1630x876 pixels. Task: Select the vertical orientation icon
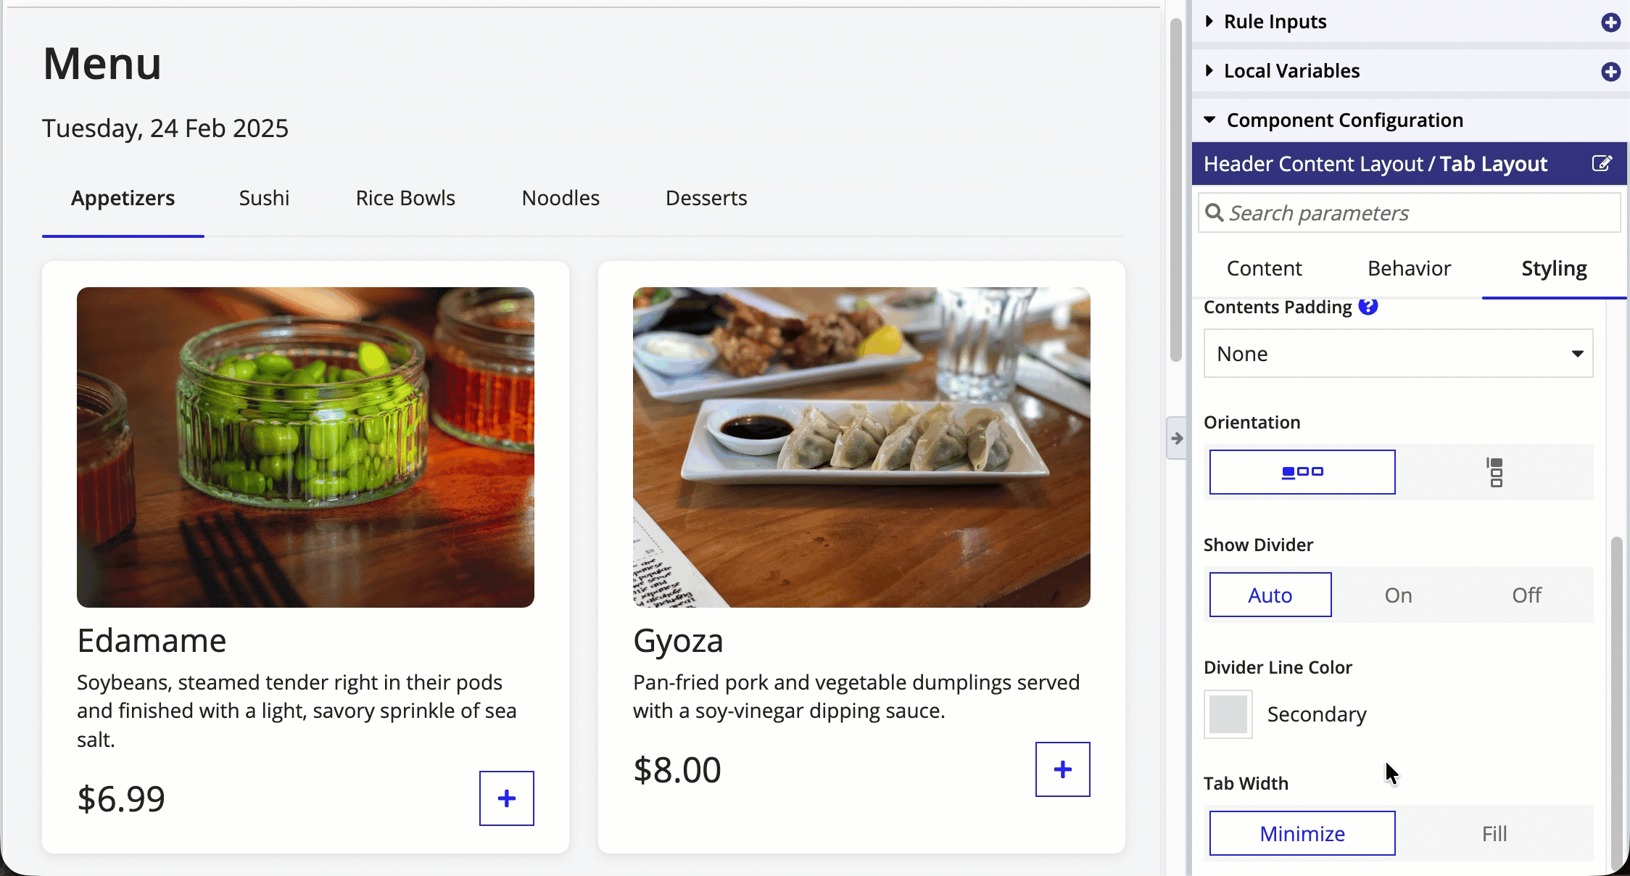coord(1495,472)
